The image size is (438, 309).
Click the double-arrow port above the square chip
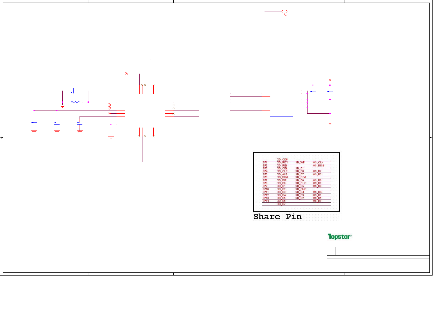coord(127,74)
